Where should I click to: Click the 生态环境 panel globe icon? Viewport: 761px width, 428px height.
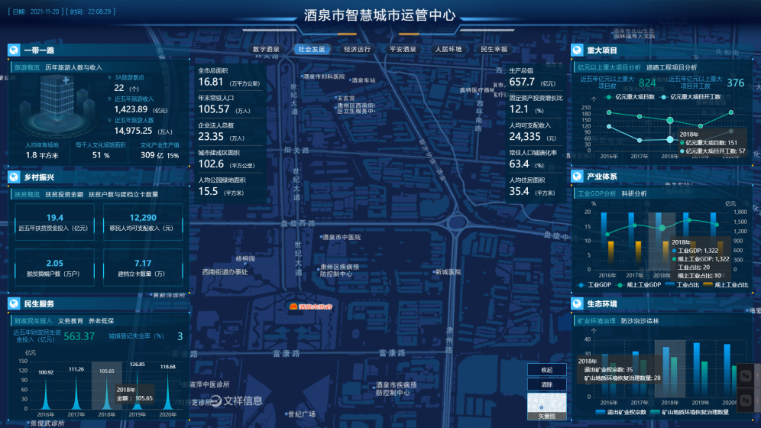578,303
